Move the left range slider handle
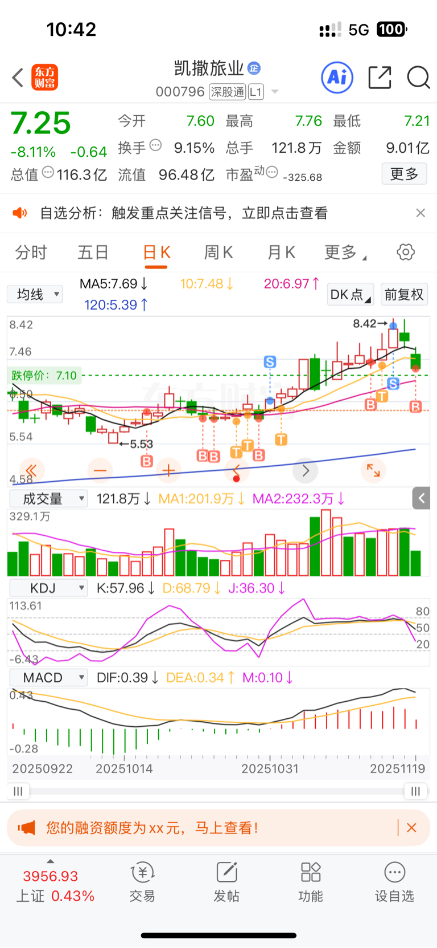Image resolution: width=437 pixels, height=948 pixels. tap(18, 791)
